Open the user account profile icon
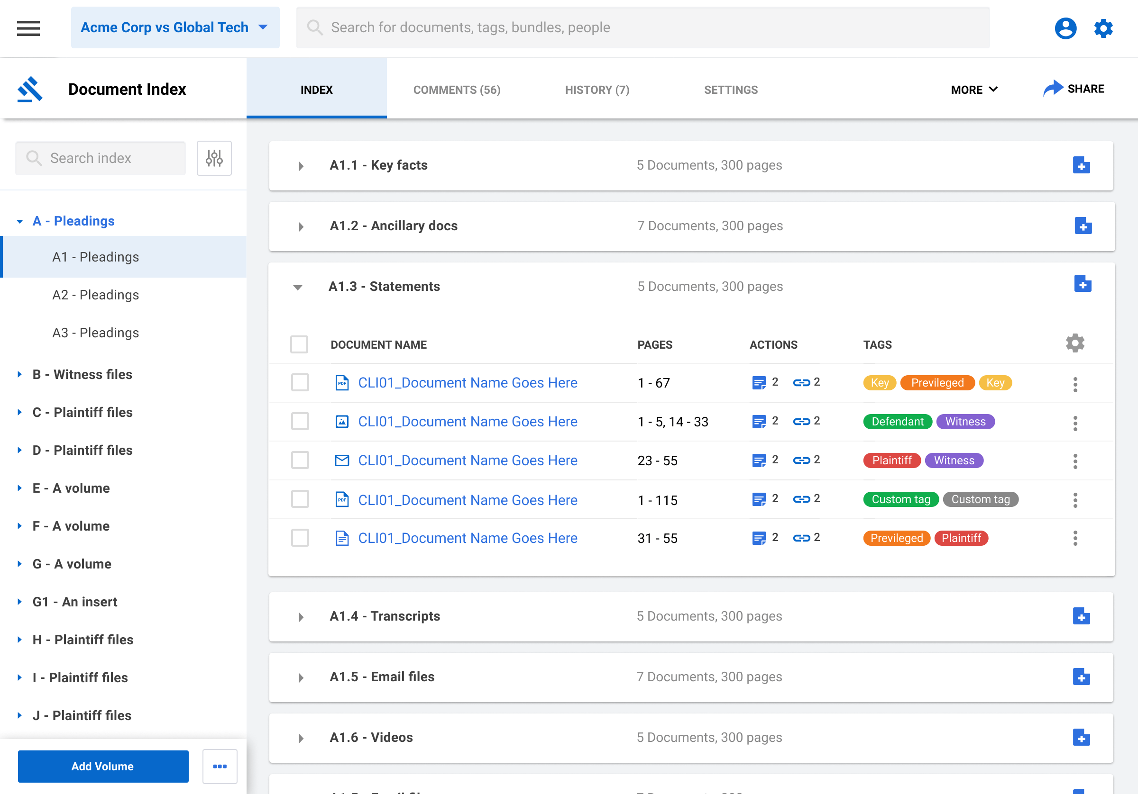 [1065, 28]
